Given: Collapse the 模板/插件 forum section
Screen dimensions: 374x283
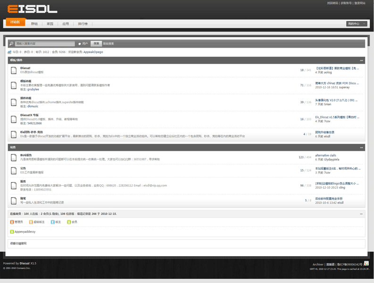Looking at the screenshot, I should click(361, 60).
